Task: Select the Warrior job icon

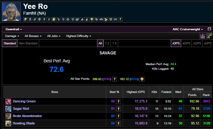Action: [115, 19]
